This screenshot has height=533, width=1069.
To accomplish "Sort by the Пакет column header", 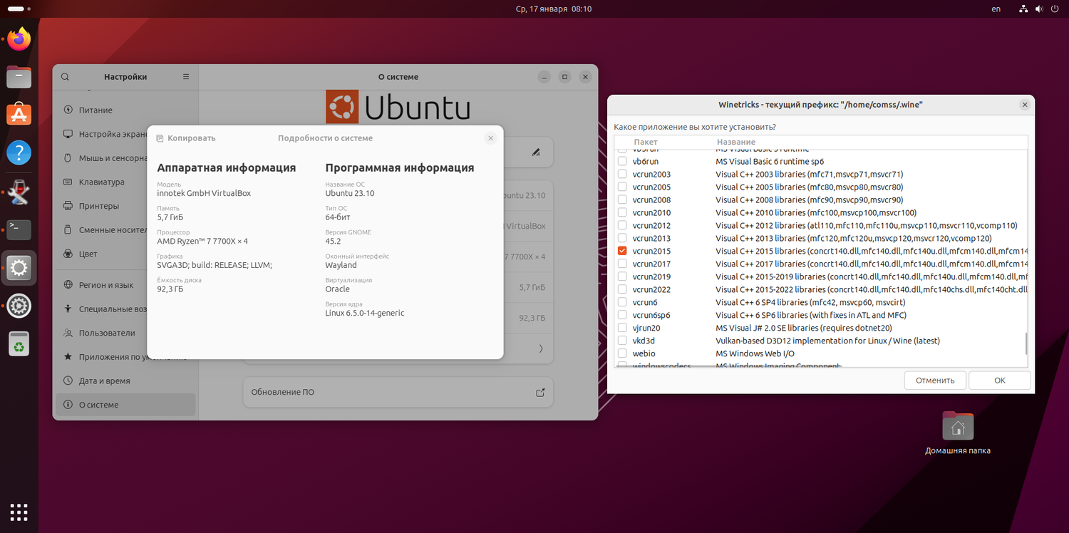I will coord(646,143).
